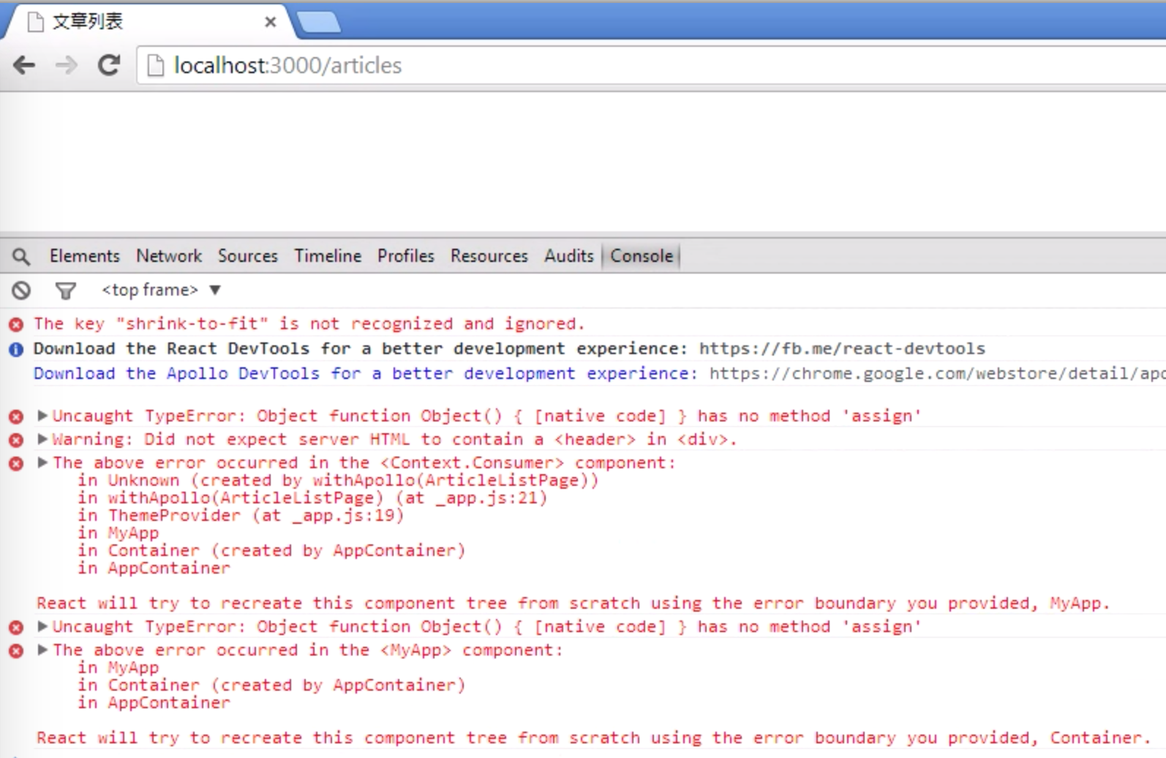Viewport: 1166px width, 758px height.
Task: Click the error icon beside MyApp component error
Action: (16, 650)
